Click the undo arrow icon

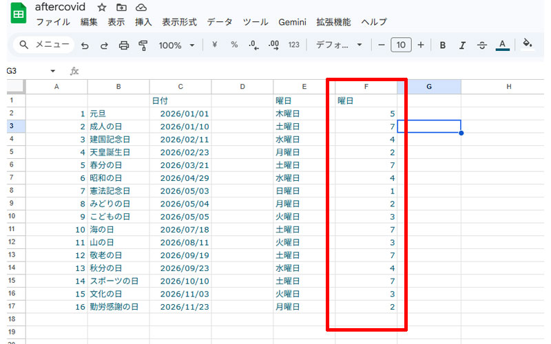(x=85, y=45)
